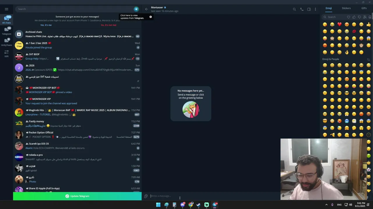Open the robela-x-pro channel
The height and width of the screenshot is (209, 373).
pos(77,157)
